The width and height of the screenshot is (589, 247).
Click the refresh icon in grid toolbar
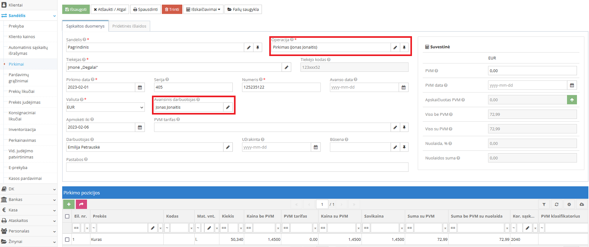(557, 204)
